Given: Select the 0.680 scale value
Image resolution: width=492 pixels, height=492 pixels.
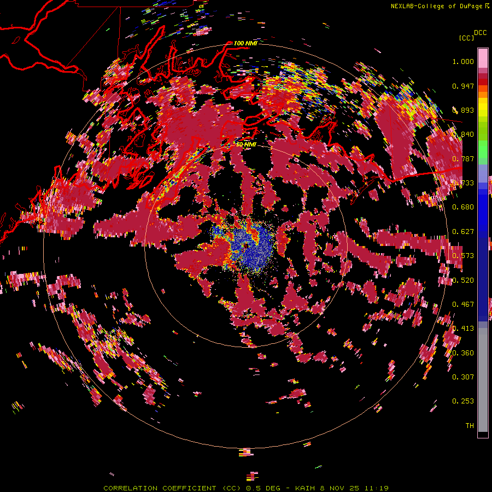Looking at the screenshot, I should coord(463,207).
